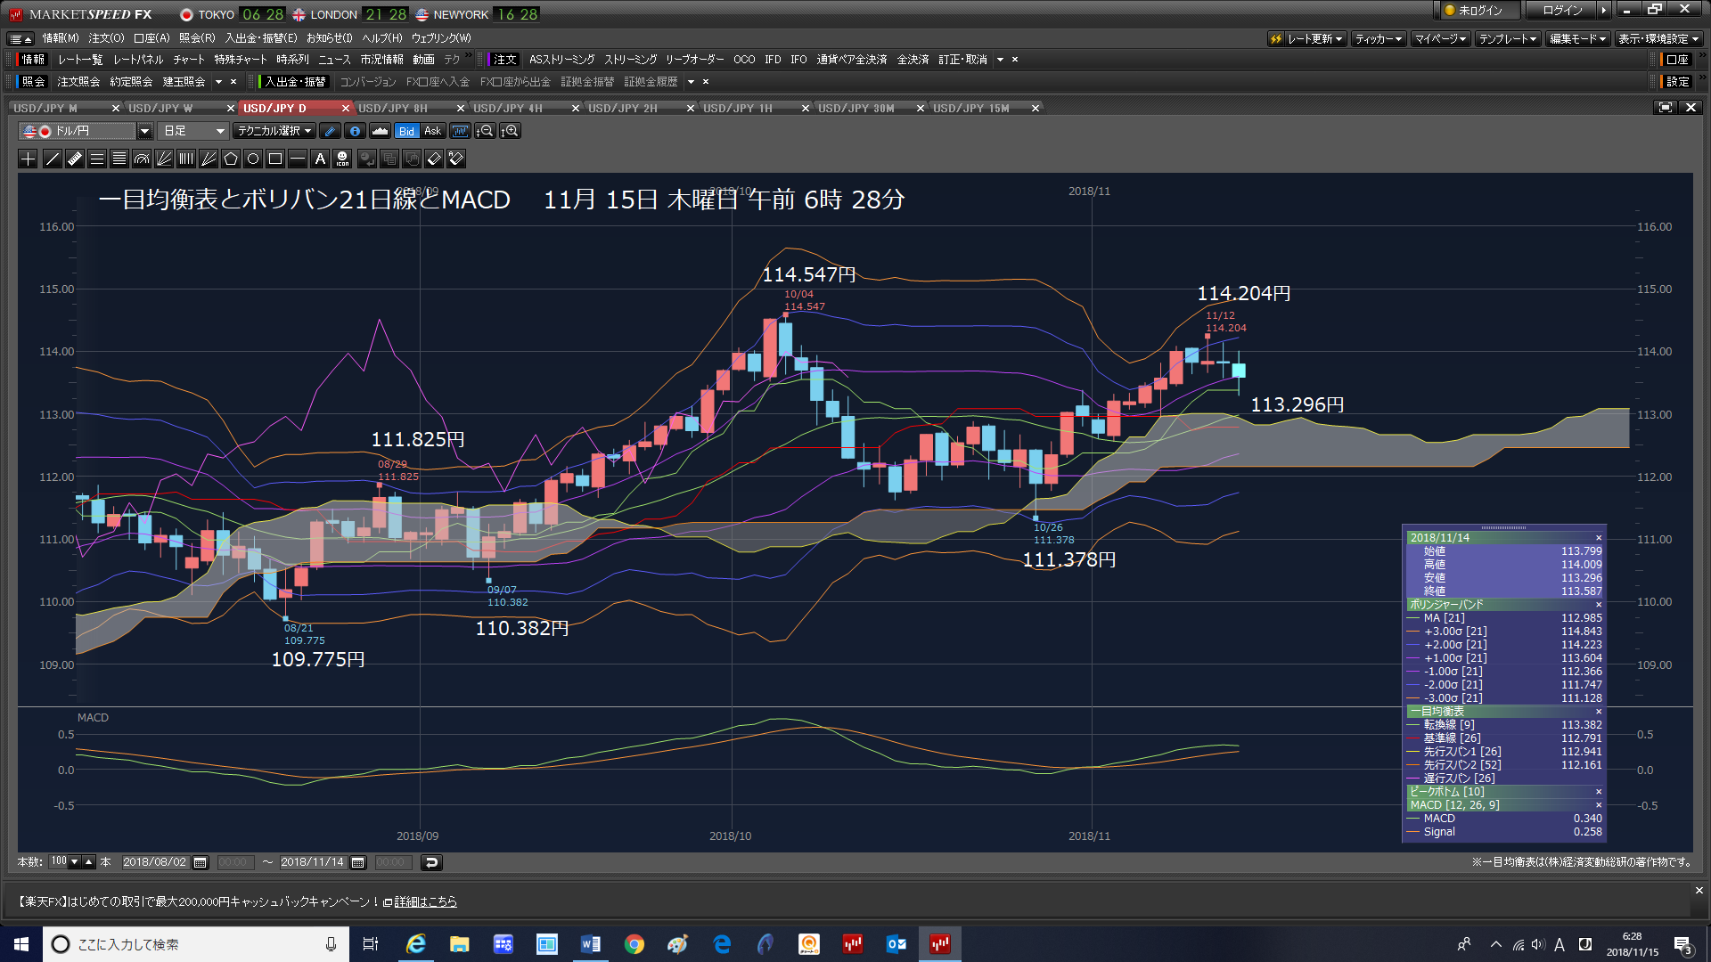1711x962 pixels.
Task: Click the chart scale display icon
Action: coord(460,131)
